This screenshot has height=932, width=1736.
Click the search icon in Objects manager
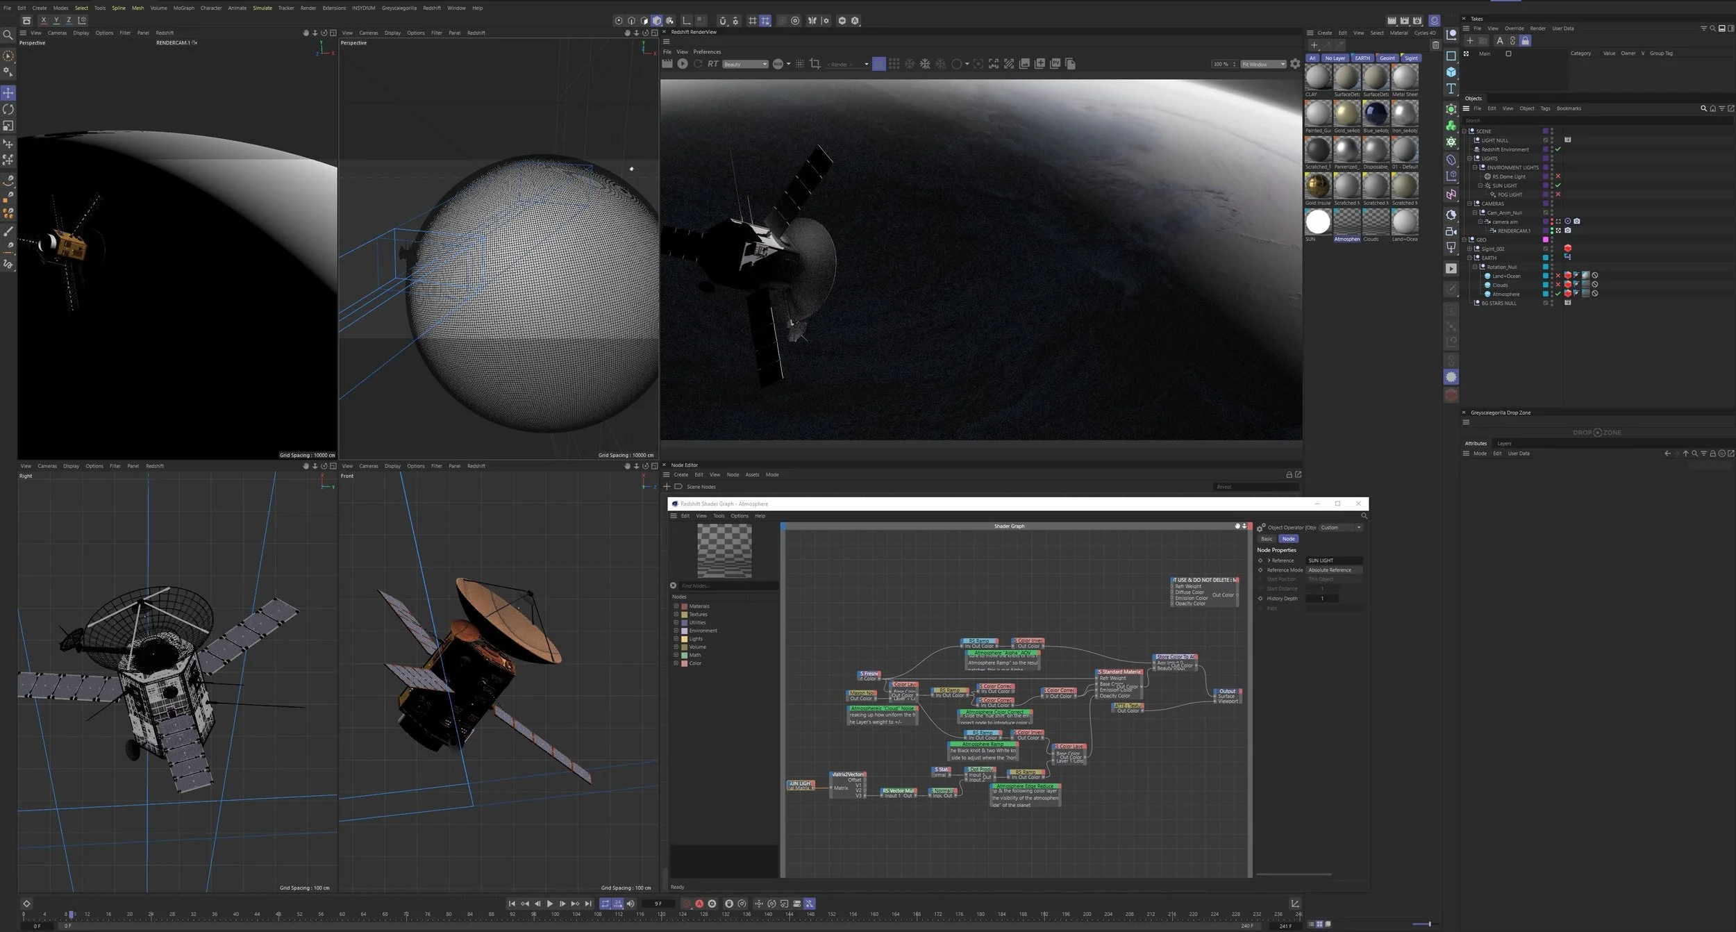tap(1703, 108)
